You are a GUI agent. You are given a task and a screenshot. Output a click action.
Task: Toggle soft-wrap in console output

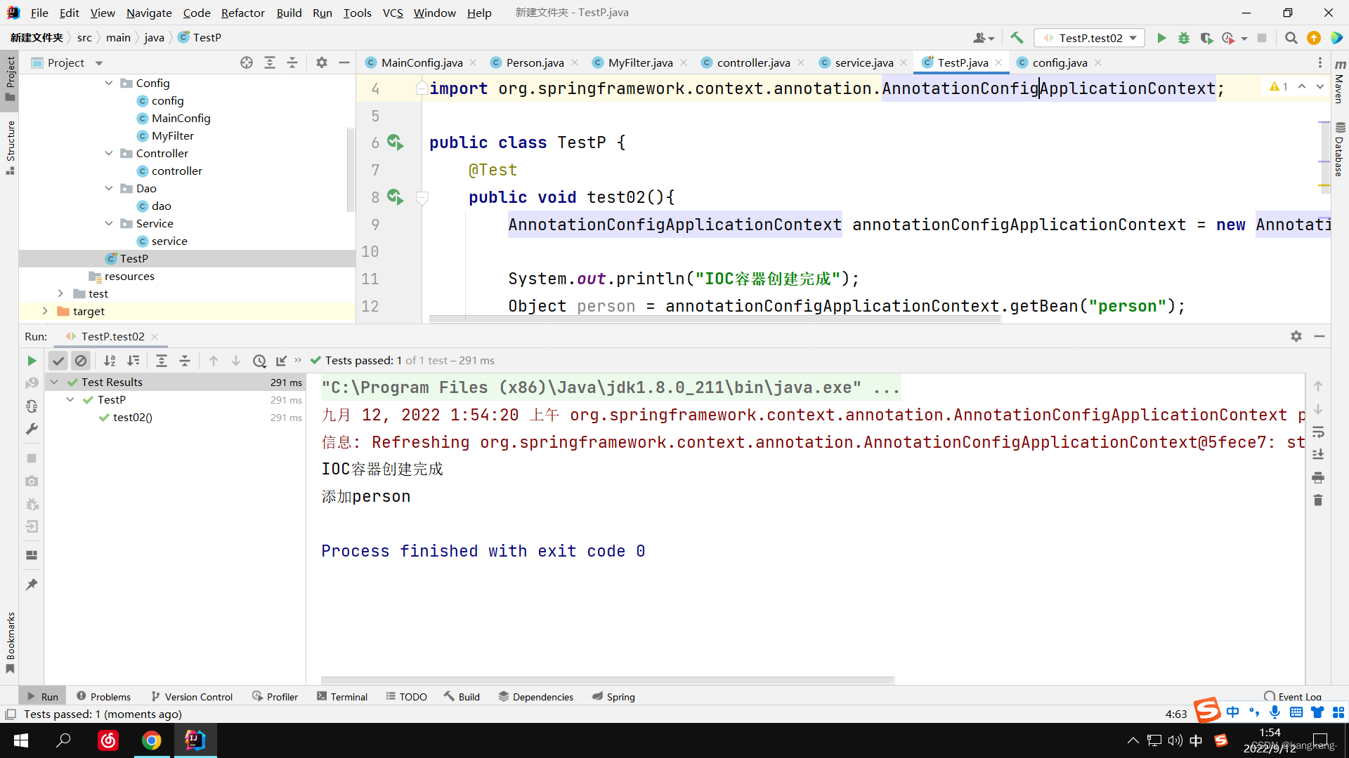click(1318, 432)
